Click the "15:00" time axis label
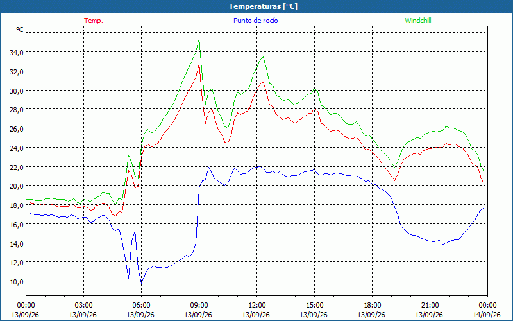This screenshot has height=321, width=513. 314,306
